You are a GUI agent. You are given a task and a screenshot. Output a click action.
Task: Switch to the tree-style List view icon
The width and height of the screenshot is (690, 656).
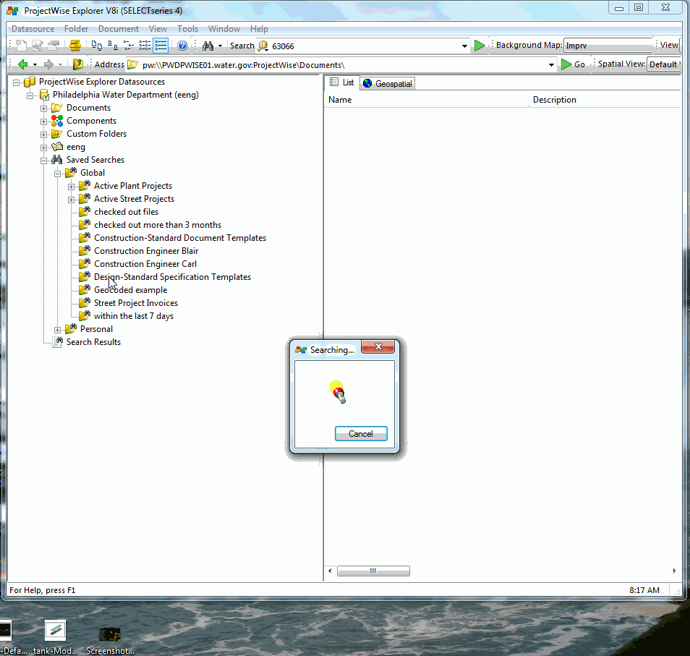click(129, 46)
